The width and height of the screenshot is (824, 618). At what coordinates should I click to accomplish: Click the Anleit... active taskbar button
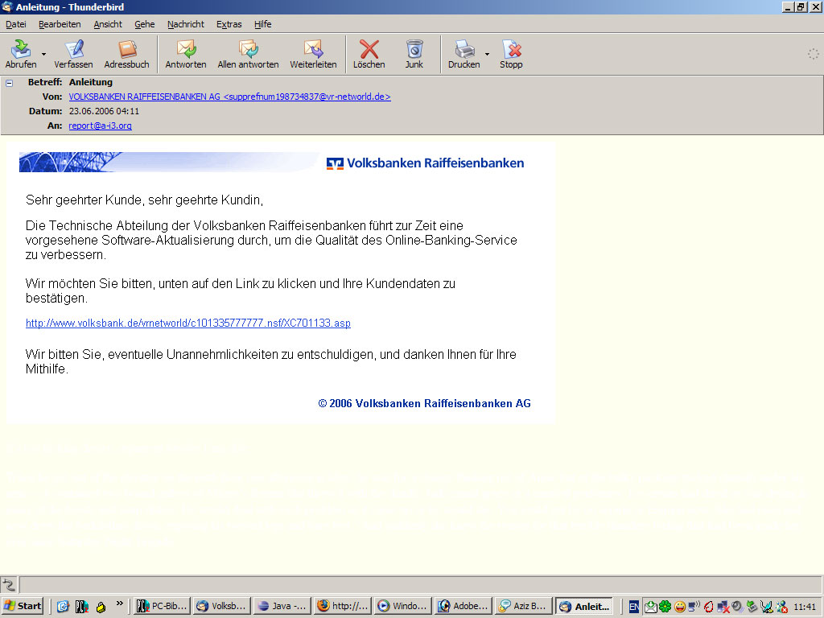[585, 606]
